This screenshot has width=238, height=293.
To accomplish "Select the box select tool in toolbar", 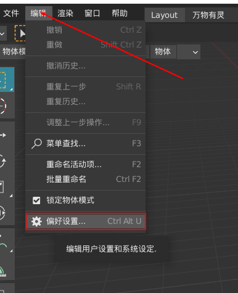I will (7, 80).
